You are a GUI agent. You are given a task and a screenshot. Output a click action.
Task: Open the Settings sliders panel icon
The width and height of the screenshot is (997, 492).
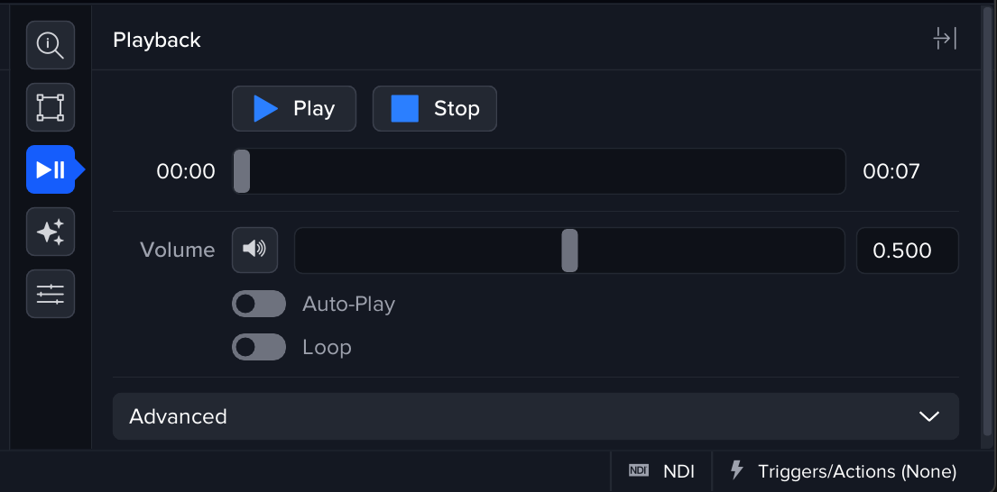[x=51, y=294]
